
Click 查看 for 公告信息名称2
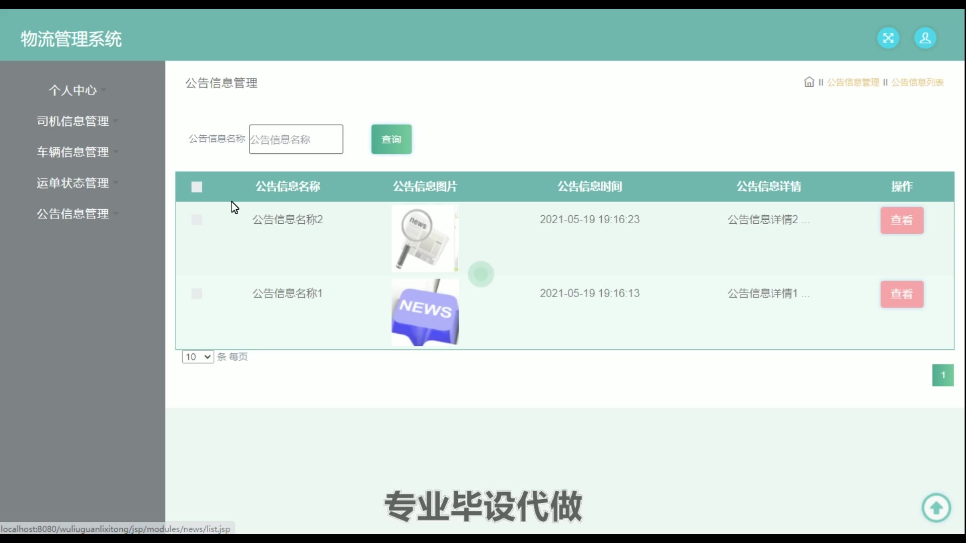902,220
